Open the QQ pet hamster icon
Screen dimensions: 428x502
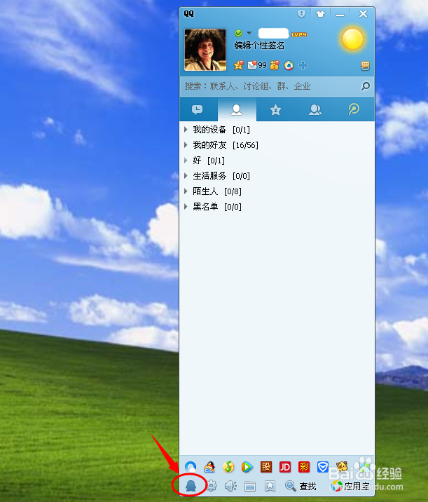(x=342, y=466)
